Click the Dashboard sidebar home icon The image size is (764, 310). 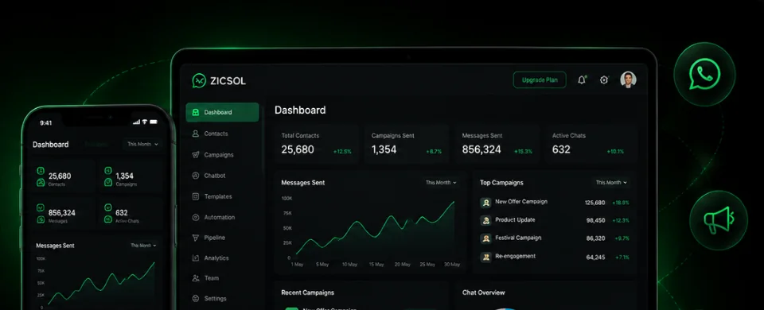click(x=196, y=112)
